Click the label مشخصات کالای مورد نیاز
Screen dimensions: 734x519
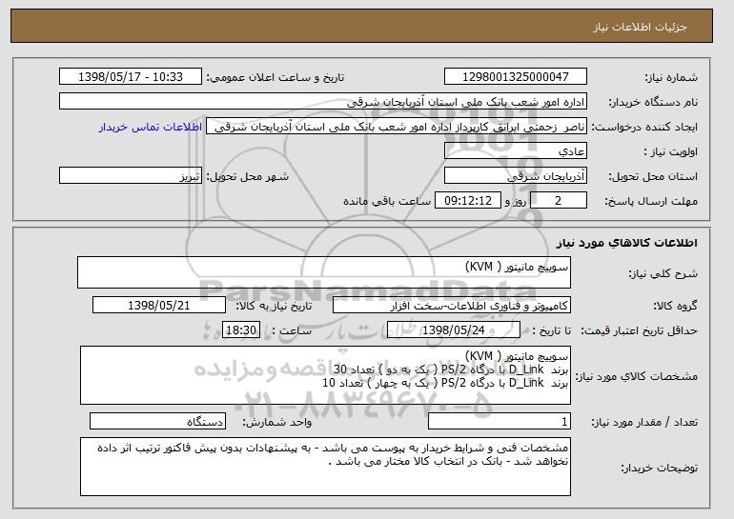click(636, 376)
